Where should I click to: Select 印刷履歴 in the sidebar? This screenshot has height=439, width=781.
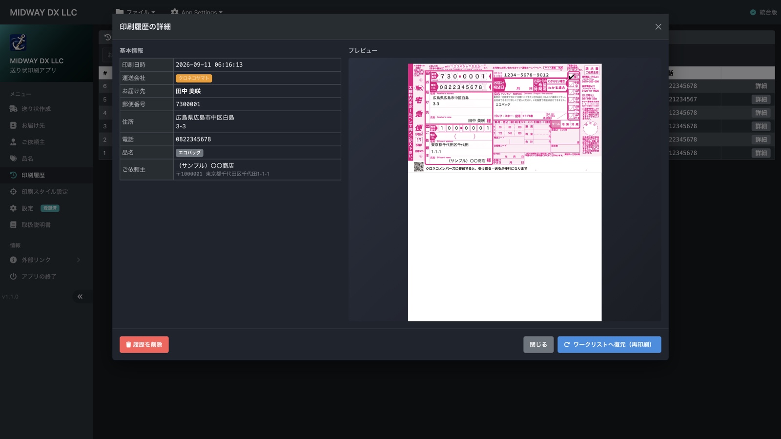pos(46,175)
